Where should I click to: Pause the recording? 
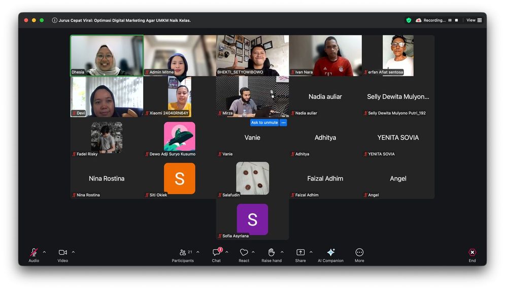pos(450,20)
